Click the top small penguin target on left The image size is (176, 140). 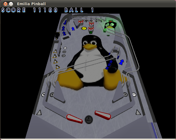click(55, 51)
